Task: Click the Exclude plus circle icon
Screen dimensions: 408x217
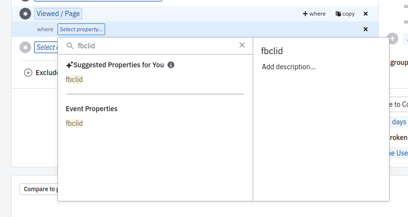Action: pos(28,73)
